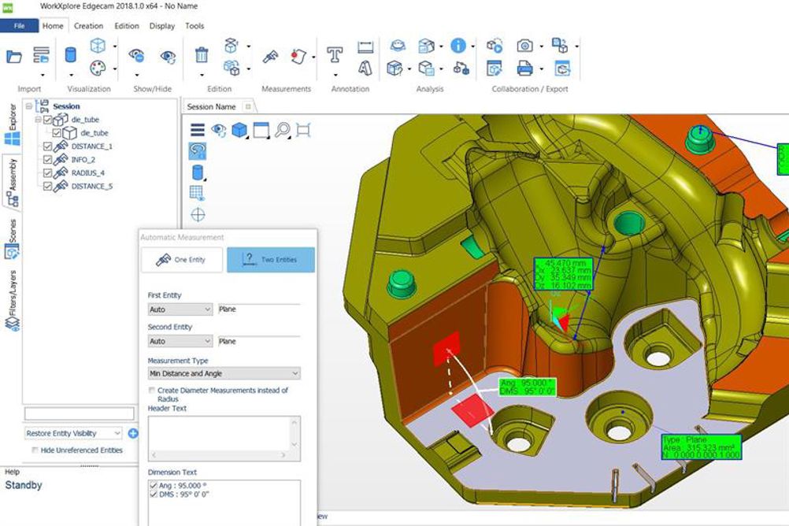Image resolution: width=789 pixels, height=526 pixels.
Task: Open the Second Entity Auto dropdown
Action: [x=180, y=341]
